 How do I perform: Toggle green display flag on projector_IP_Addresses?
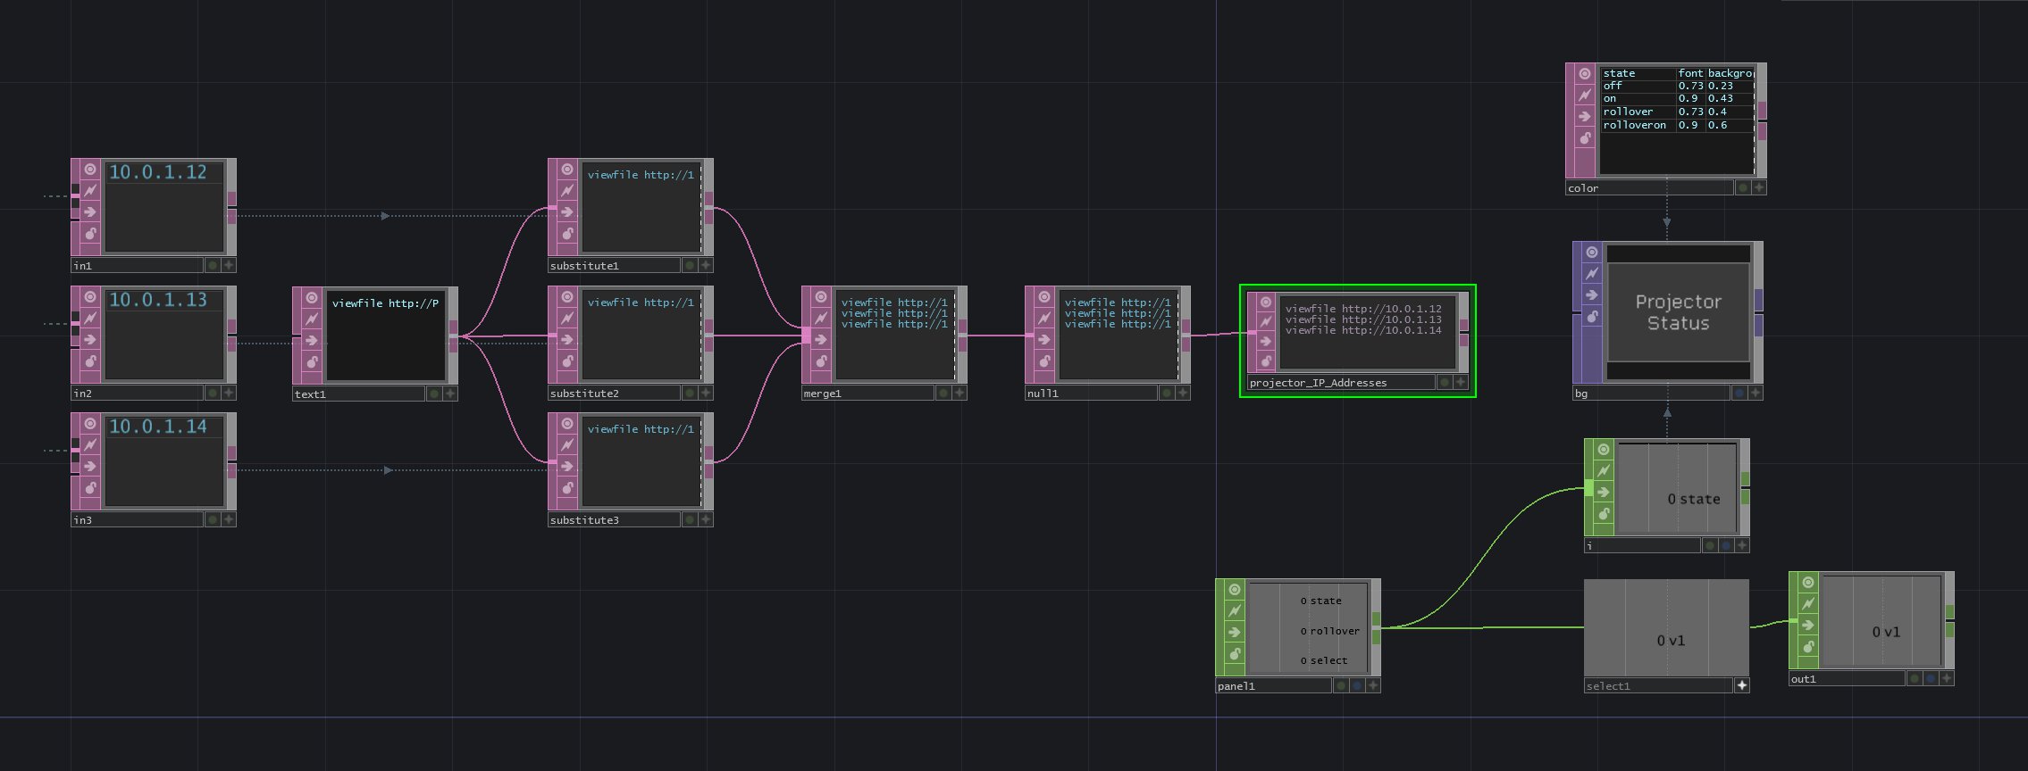tap(1445, 382)
